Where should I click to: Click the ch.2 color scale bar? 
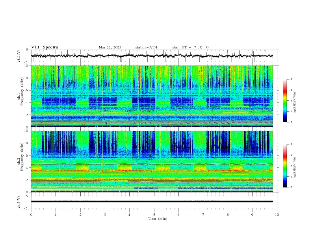(285, 166)
